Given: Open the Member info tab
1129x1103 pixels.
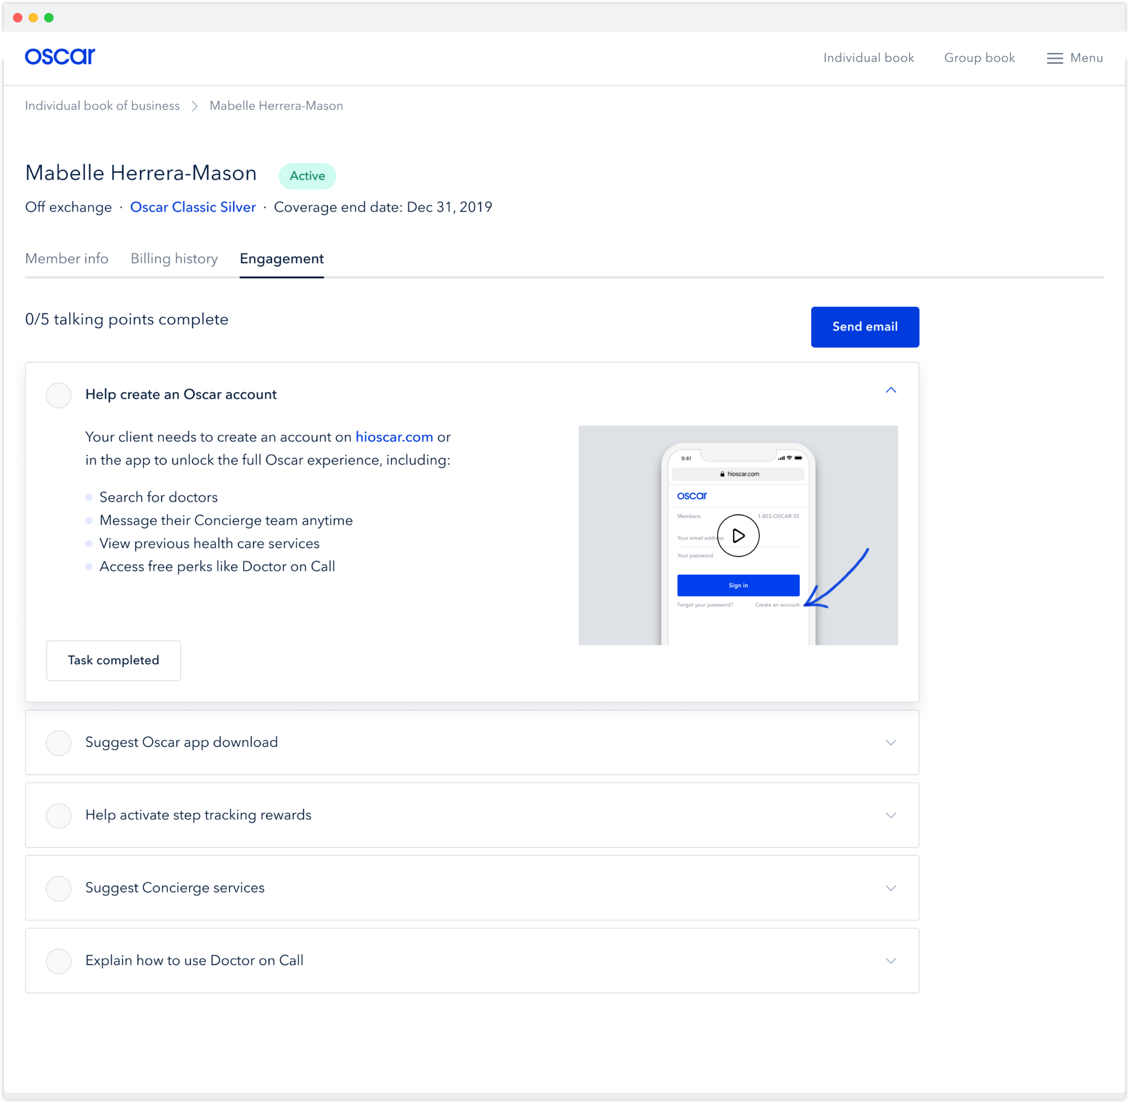Looking at the screenshot, I should 67,258.
